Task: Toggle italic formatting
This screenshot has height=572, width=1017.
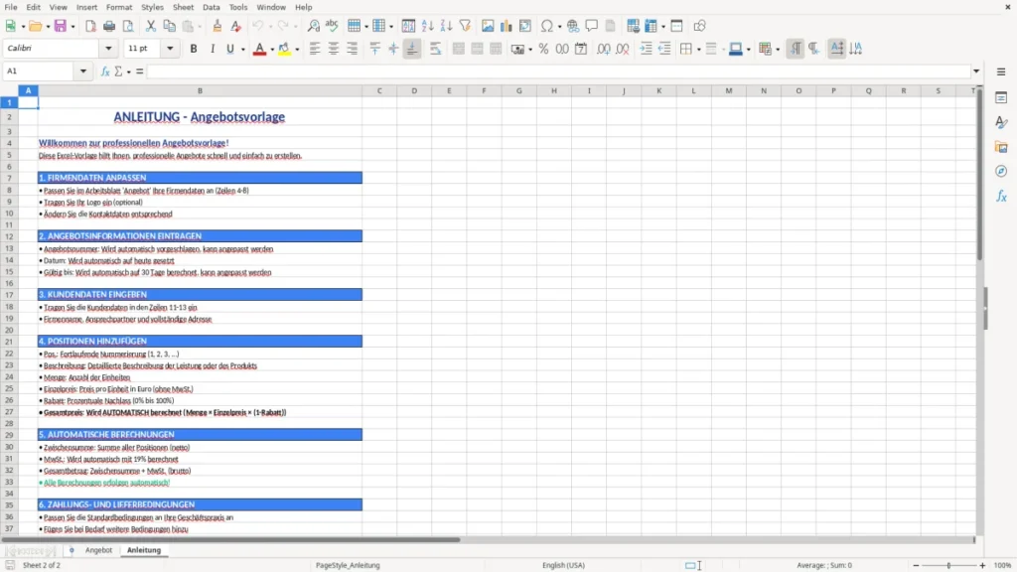Action: click(x=213, y=49)
